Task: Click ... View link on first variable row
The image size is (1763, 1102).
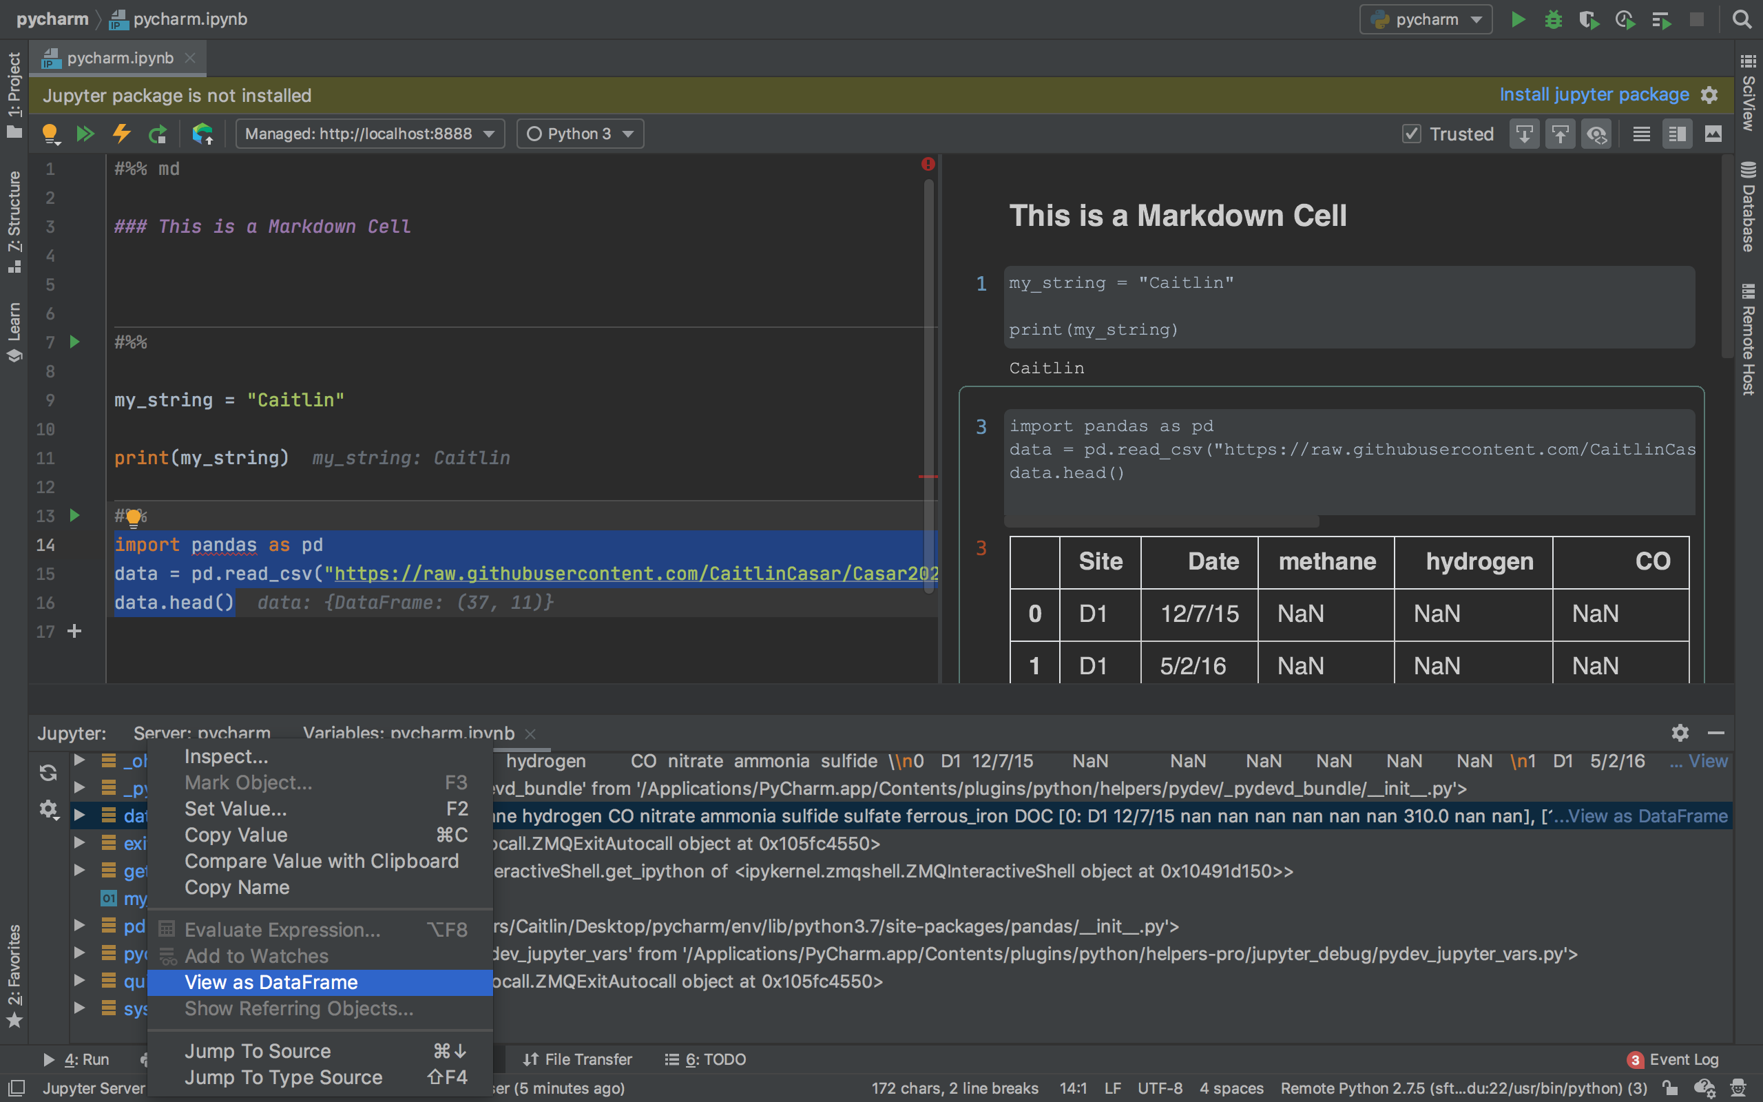Action: tap(1699, 761)
